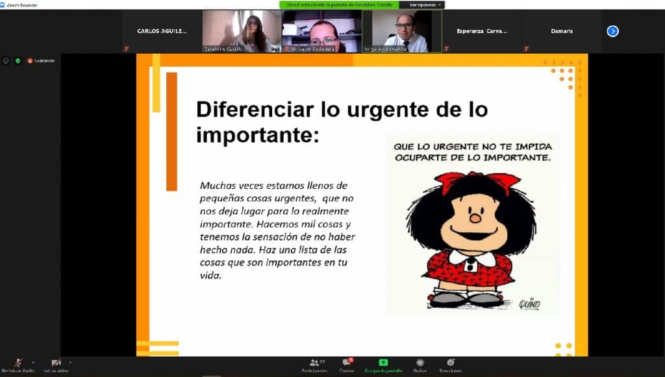Open the Participantes panel icon

314,363
